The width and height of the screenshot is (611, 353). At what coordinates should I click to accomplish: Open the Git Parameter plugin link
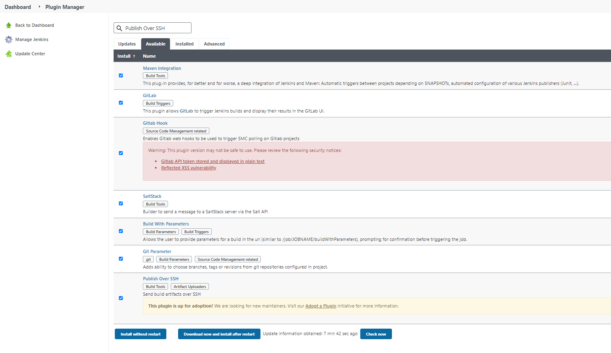click(157, 251)
